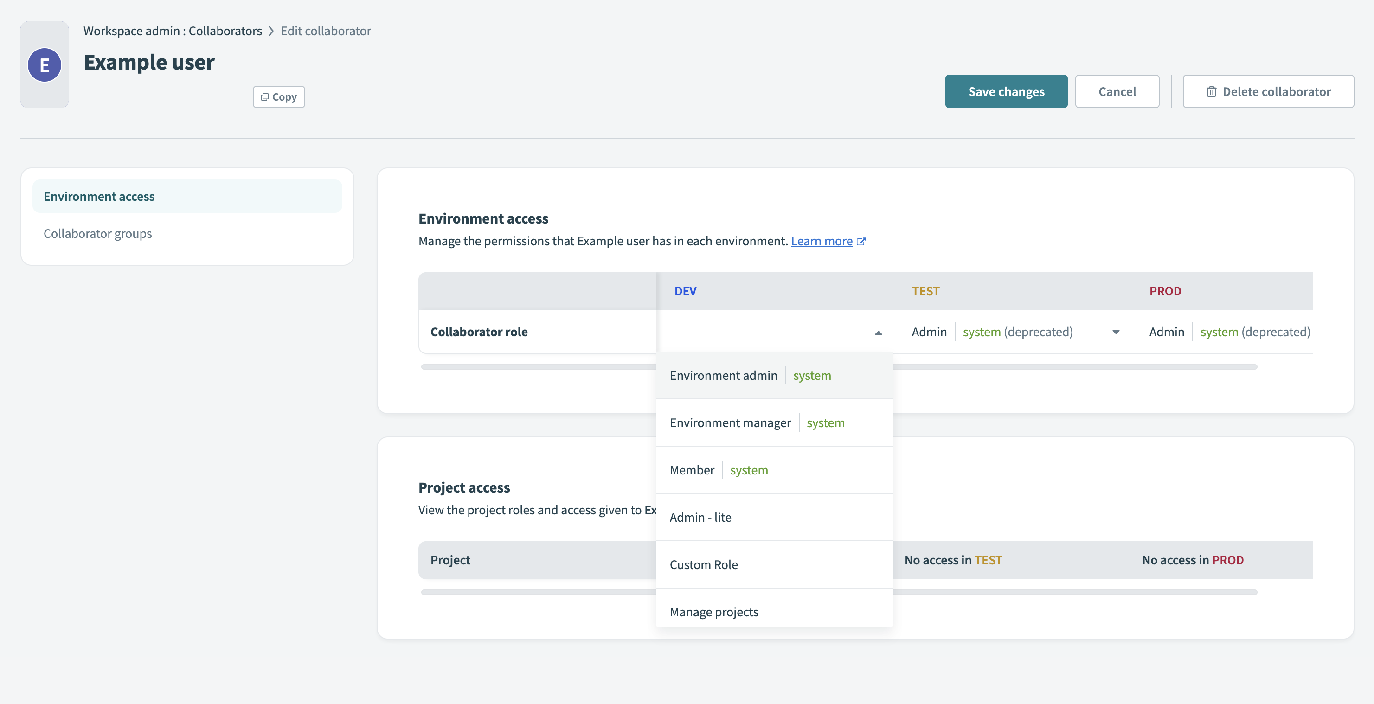Screen dimensions: 1374x704
Task: Choose Custom Role in the dropdown
Action: [x=704, y=564]
